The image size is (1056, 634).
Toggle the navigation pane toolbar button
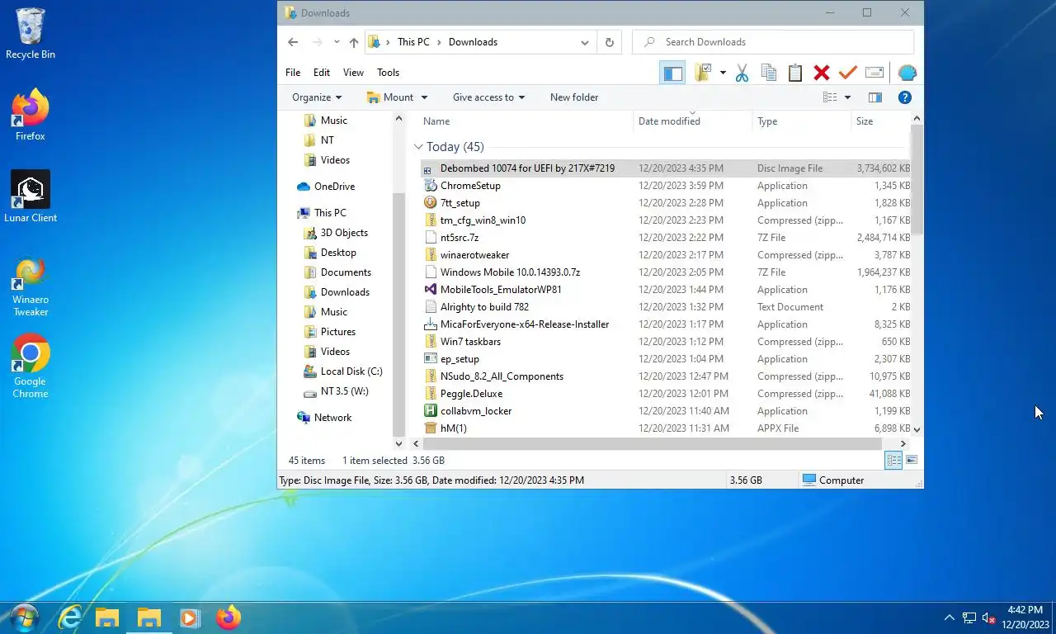[672, 73]
